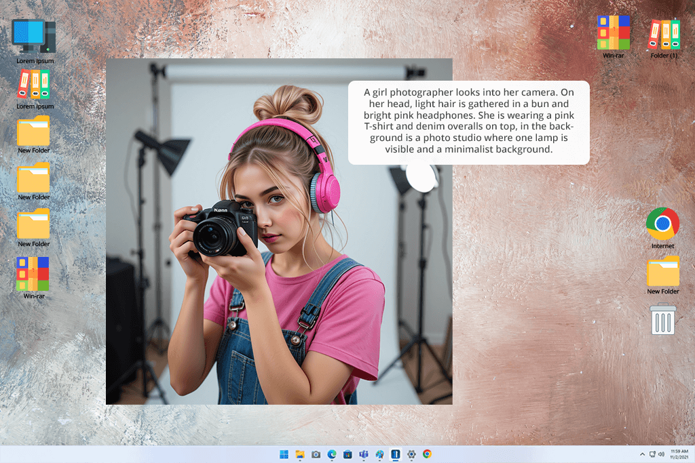
Task: Open the Win-rar icon in the left column
Action: 33,274
